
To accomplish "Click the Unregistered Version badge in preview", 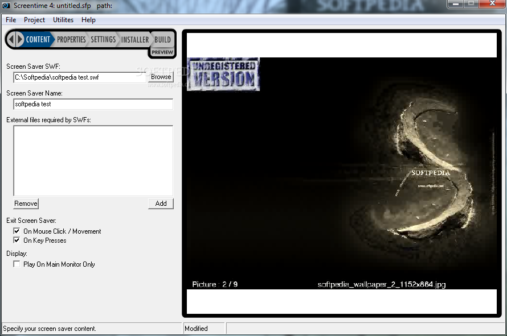I will (223, 74).
